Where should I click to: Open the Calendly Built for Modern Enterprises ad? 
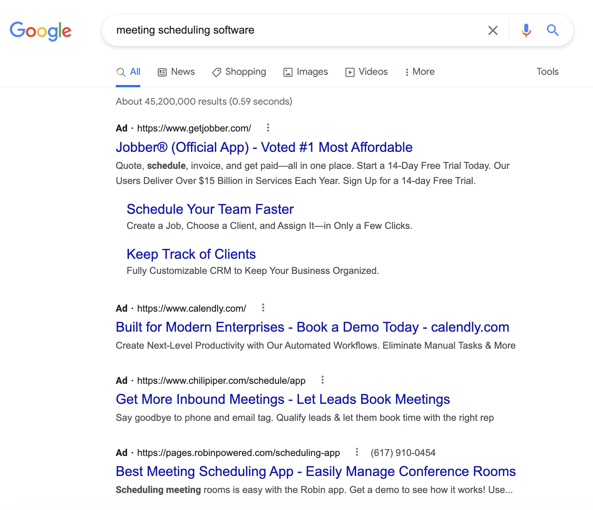(312, 327)
